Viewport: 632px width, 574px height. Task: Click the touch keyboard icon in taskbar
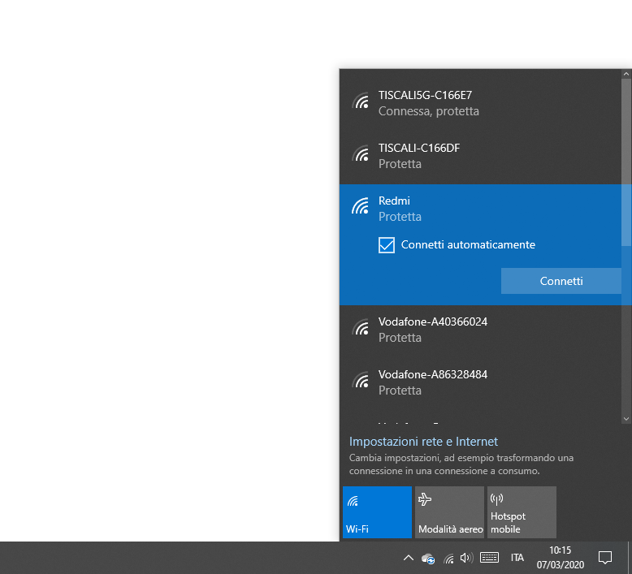(489, 558)
